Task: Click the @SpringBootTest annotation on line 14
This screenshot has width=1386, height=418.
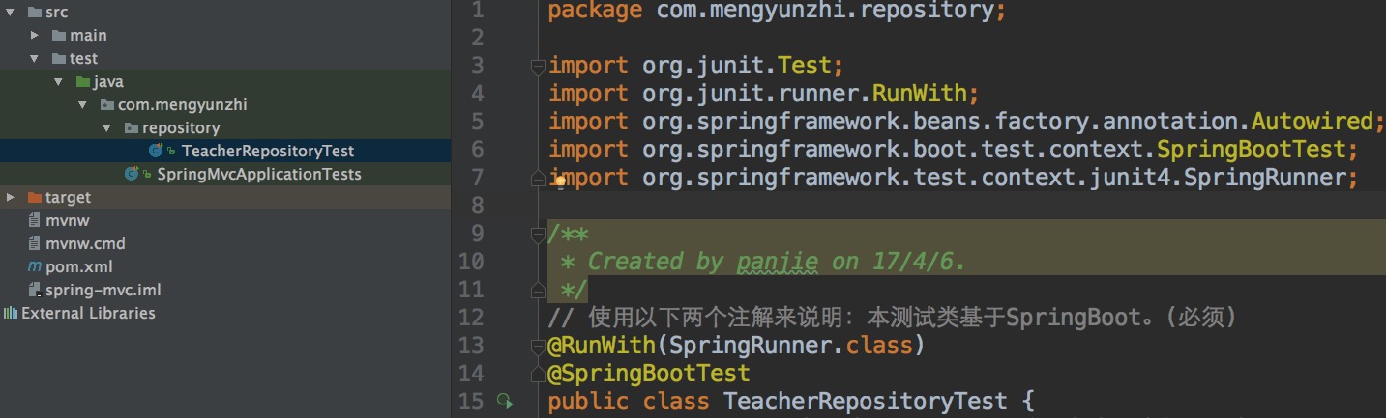Action: point(649,373)
